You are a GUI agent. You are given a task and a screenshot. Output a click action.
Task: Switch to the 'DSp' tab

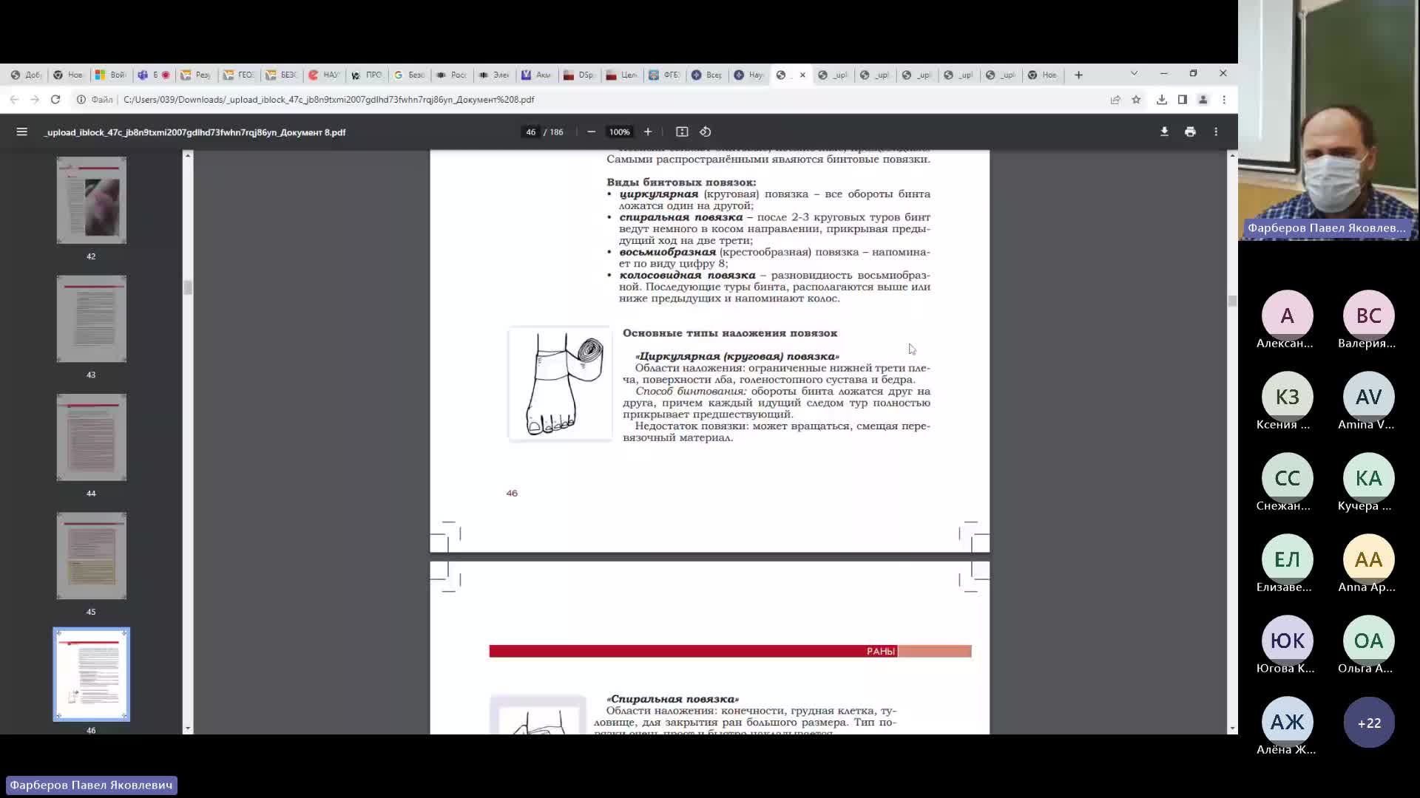[x=579, y=75]
